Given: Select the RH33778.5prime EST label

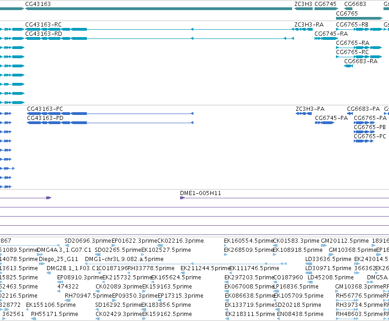Looking at the screenshot, I should (x=151, y=268).
